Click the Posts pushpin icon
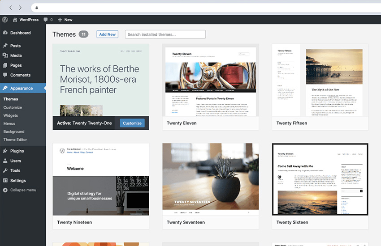The height and width of the screenshot is (246, 381). [5, 46]
